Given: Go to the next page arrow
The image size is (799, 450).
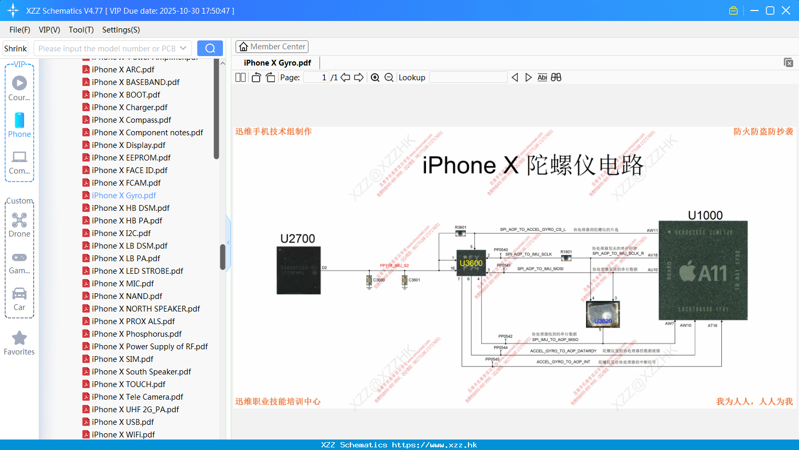Looking at the screenshot, I should tap(359, 77).
